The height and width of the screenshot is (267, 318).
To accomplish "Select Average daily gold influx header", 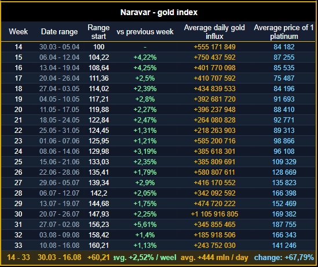I will click(214, 32).
